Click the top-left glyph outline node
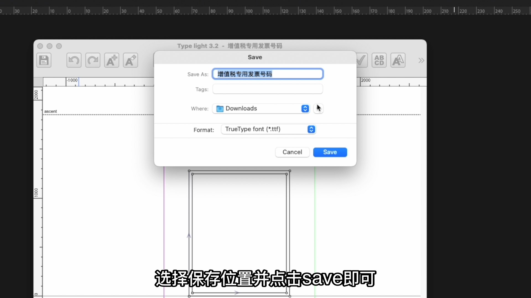 click(x=189, y=171)
